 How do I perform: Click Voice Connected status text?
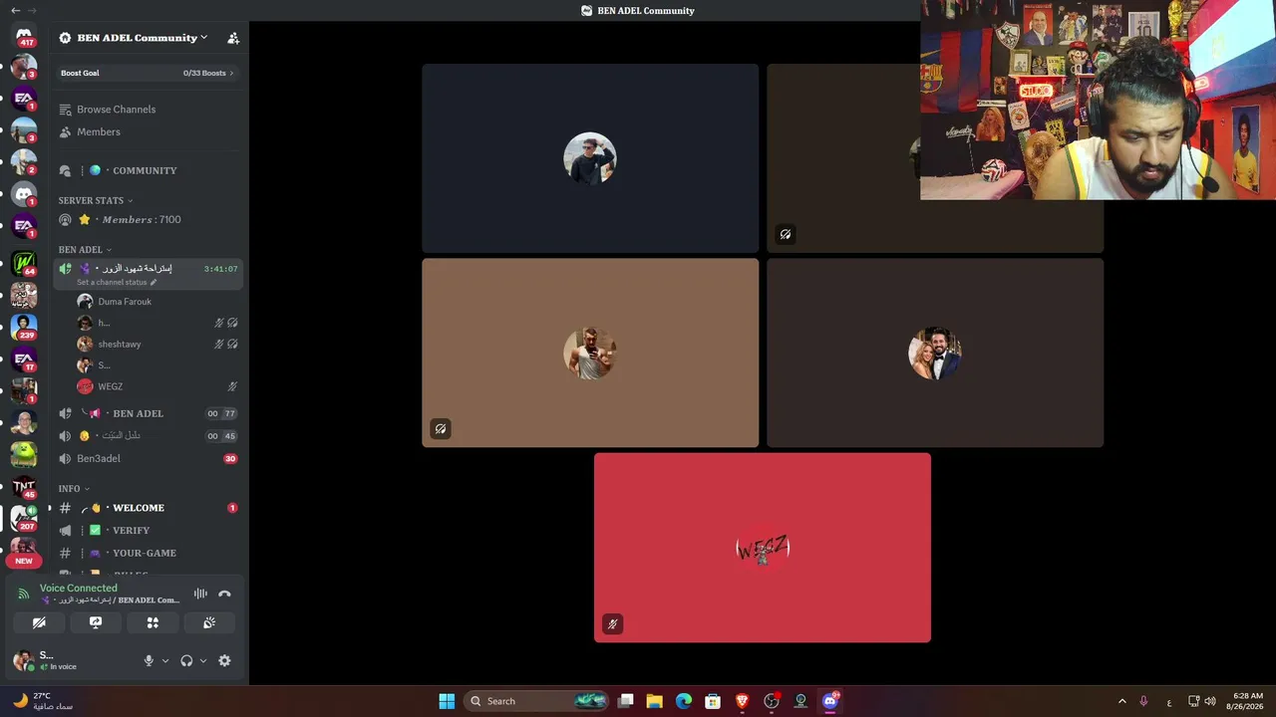click(x=79, y=589)
